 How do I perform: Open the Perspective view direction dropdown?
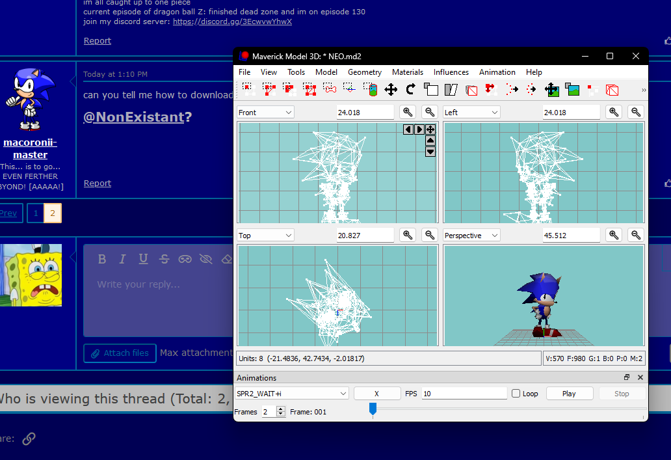click(471, 235)
